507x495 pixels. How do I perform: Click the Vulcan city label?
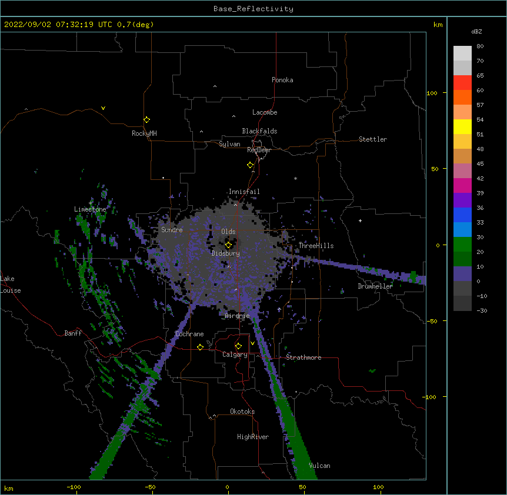[319, 466]
